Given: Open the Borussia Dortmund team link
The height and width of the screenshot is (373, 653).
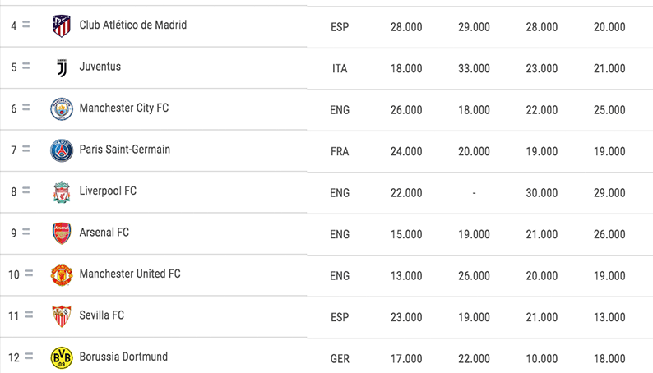Looking at the screenshot, I should (x=123, y=357).
